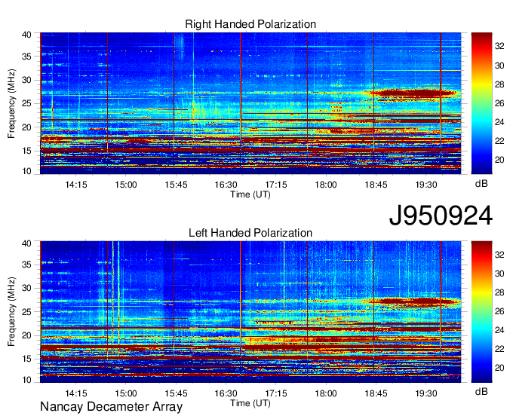Click the 35 MHz tick on the Left Handed plot
This screenshot has height=416, width=513.
[27, 265]
